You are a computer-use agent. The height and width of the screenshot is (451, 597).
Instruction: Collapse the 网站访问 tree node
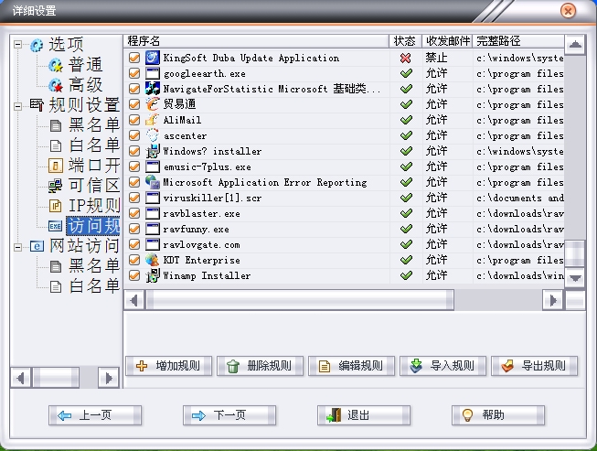(17, 247)
